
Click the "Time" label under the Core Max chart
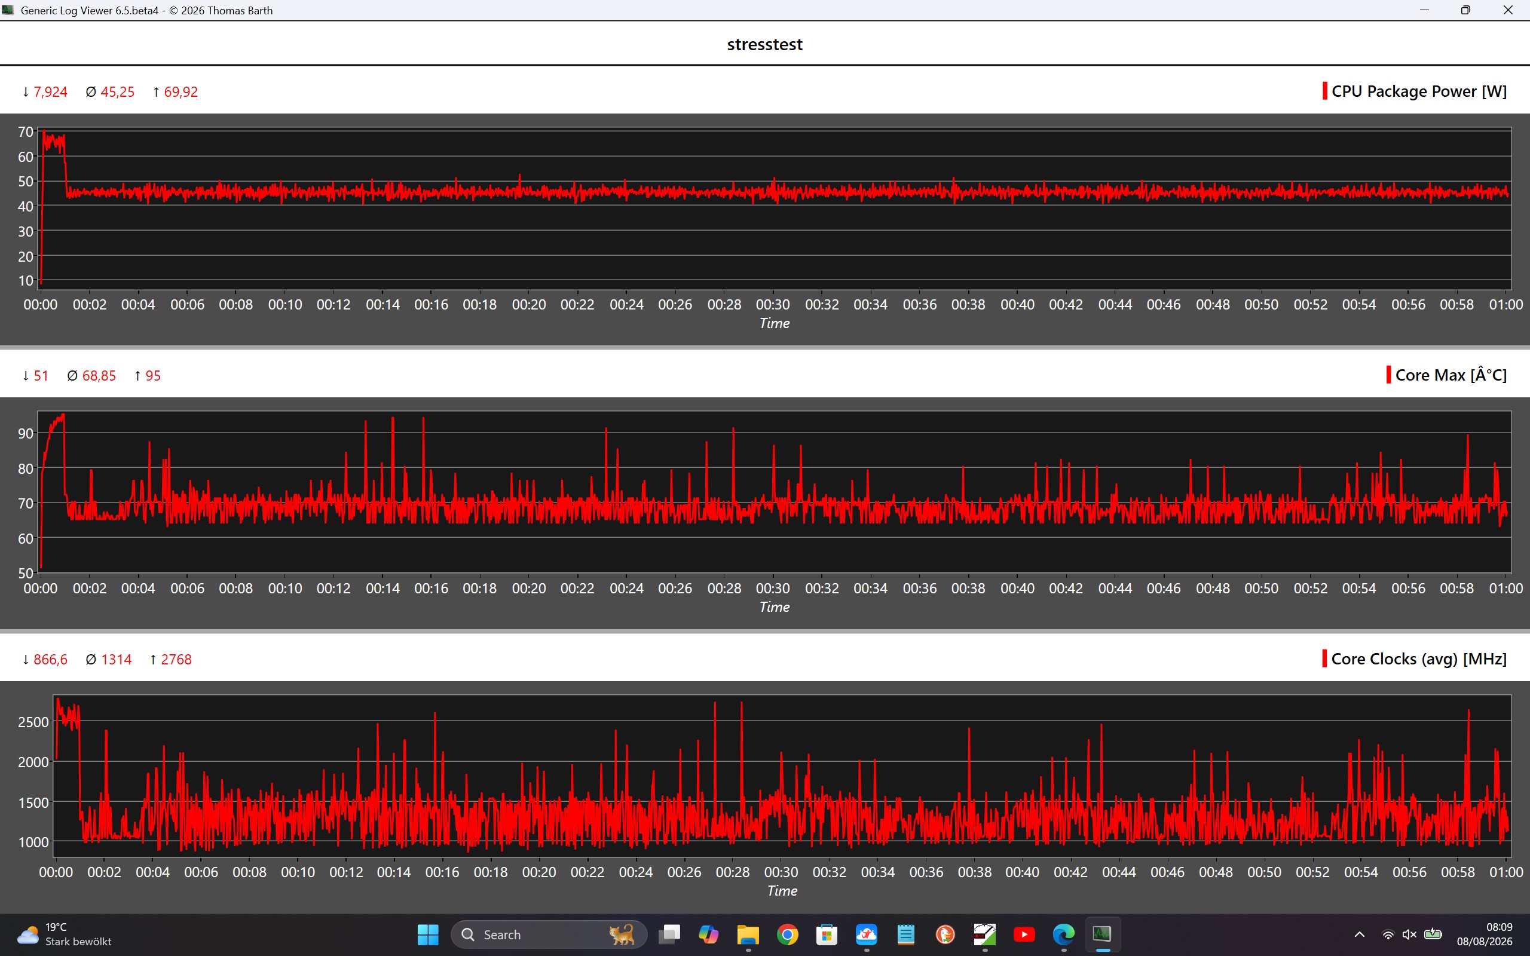[x=775, y=607]
